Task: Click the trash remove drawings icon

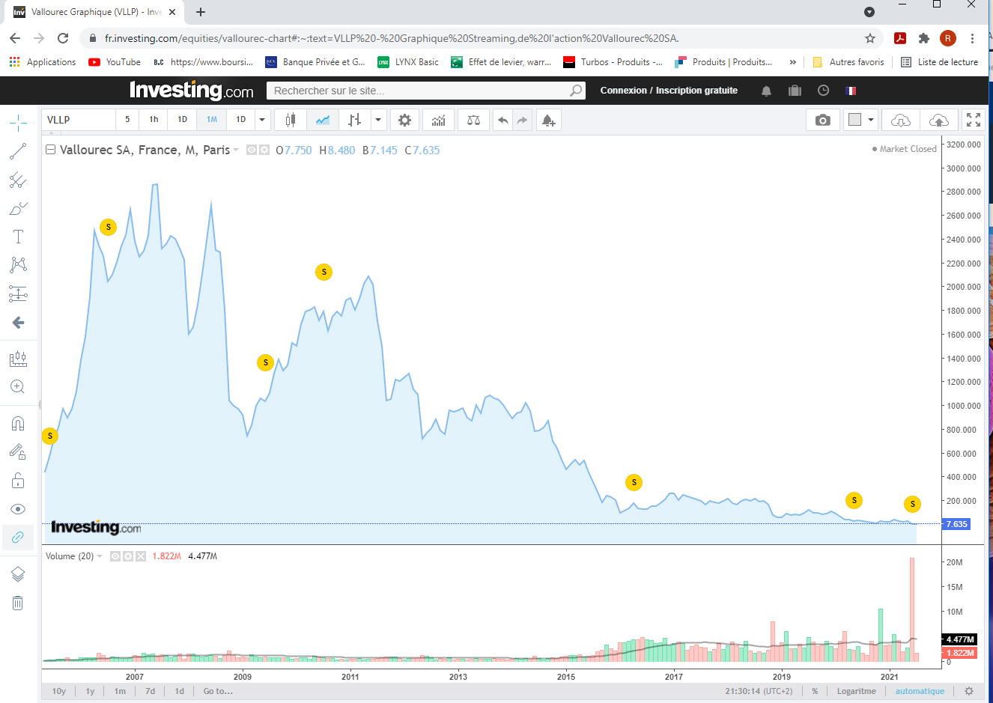Action: (x=18, y=603)
